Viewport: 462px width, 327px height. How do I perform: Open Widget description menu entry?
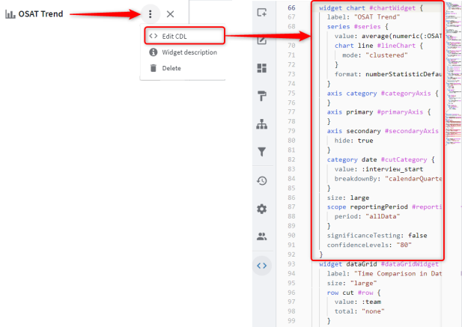(183, 52)
